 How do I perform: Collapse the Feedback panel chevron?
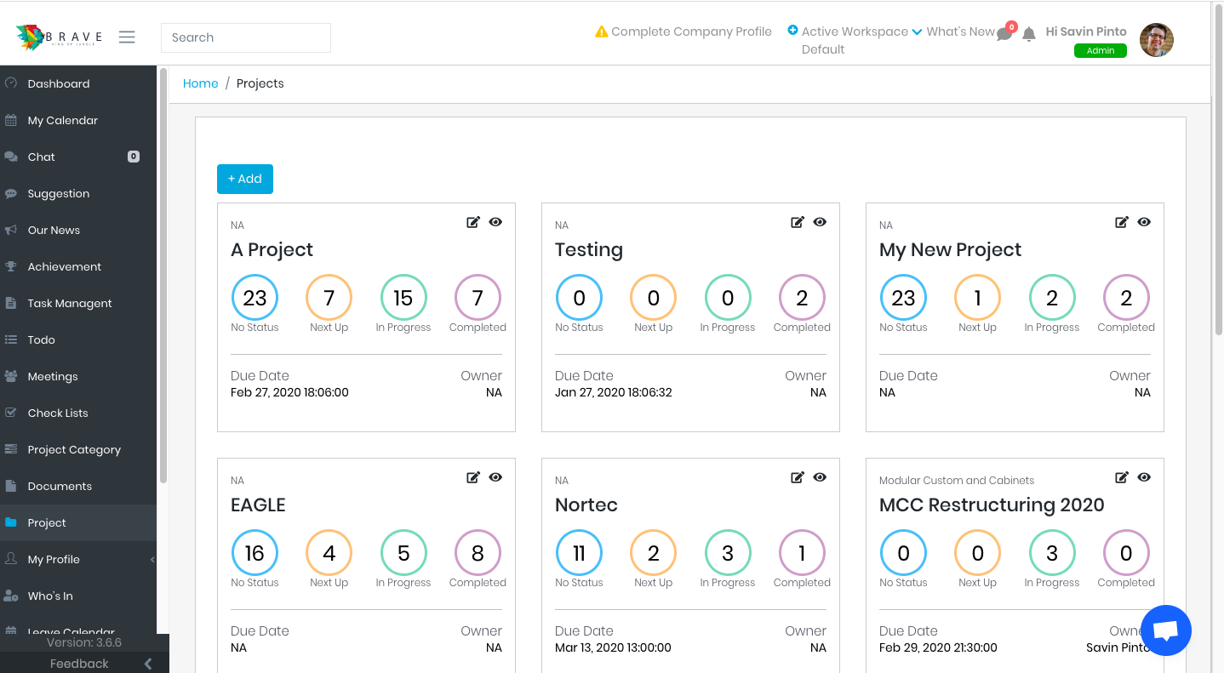point(148,664)
